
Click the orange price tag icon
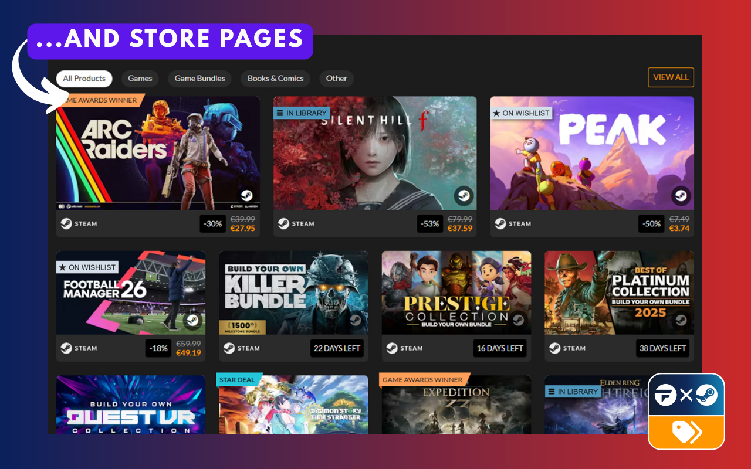tap(686, 433)
